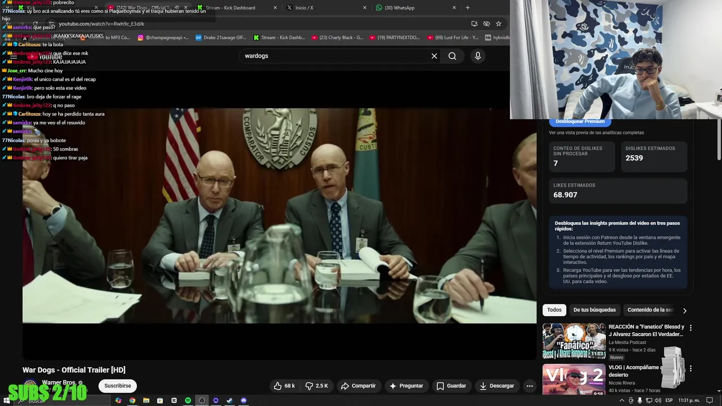Close the WhatsApp browser tab

click(x=454, y=8)
